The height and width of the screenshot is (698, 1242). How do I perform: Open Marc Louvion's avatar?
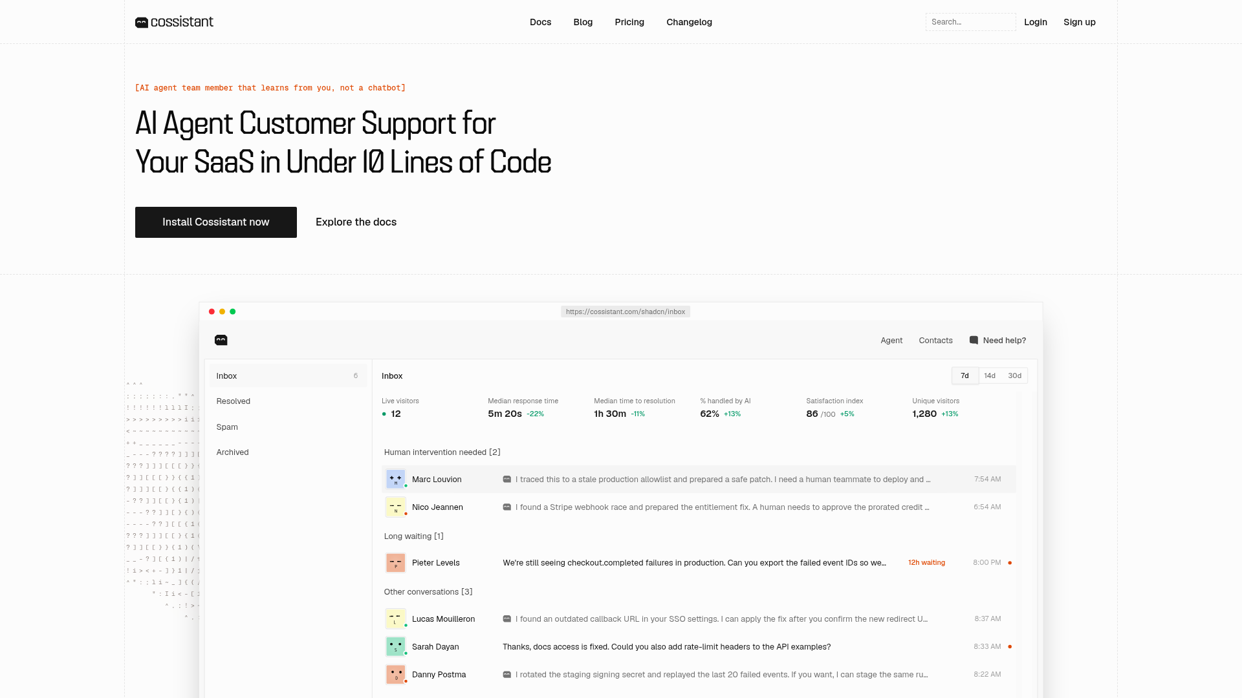(x=396, y=479)
